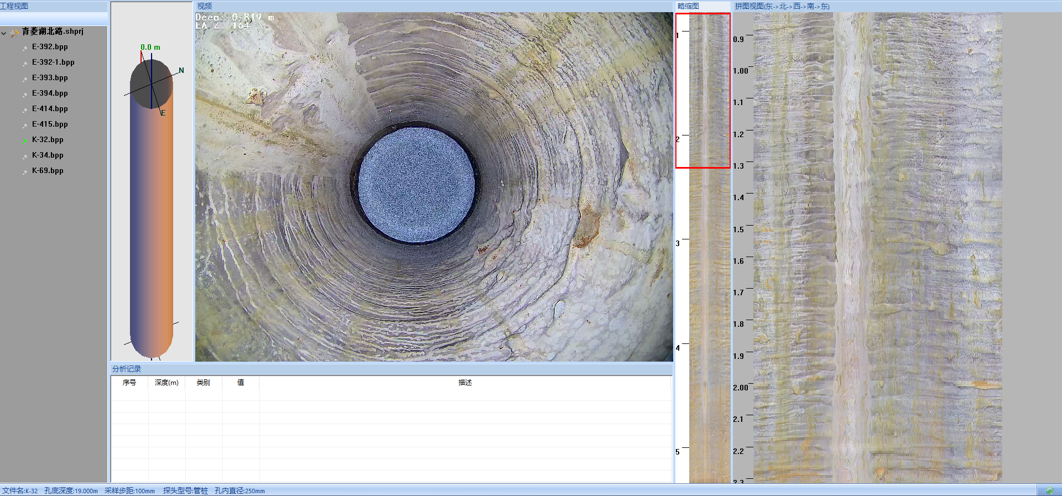Open the K-34.bpp borehole file

[48, 155]
